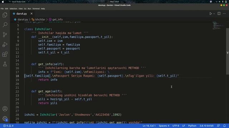
Task: Open the Manage gear settings icon
Action: point(5,118)
